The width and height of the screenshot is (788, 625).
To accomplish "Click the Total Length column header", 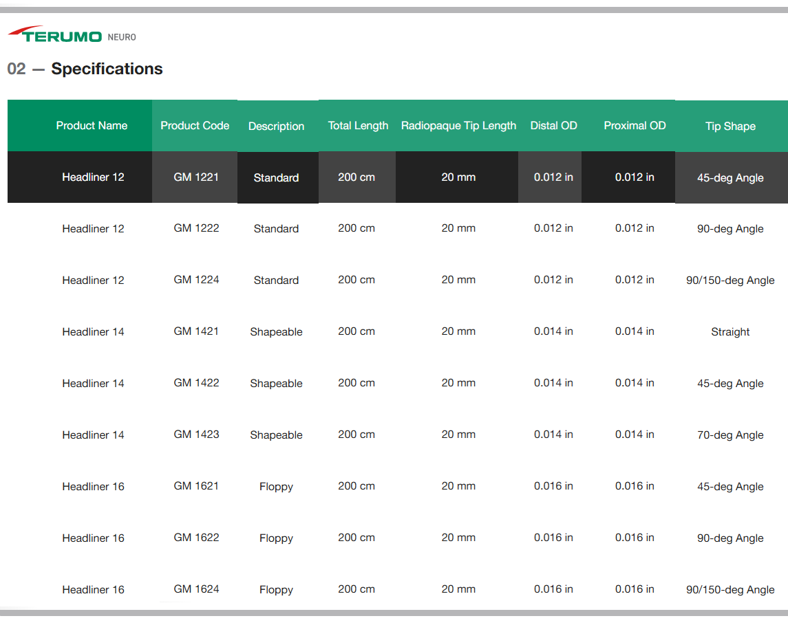I will coord(358,126).
